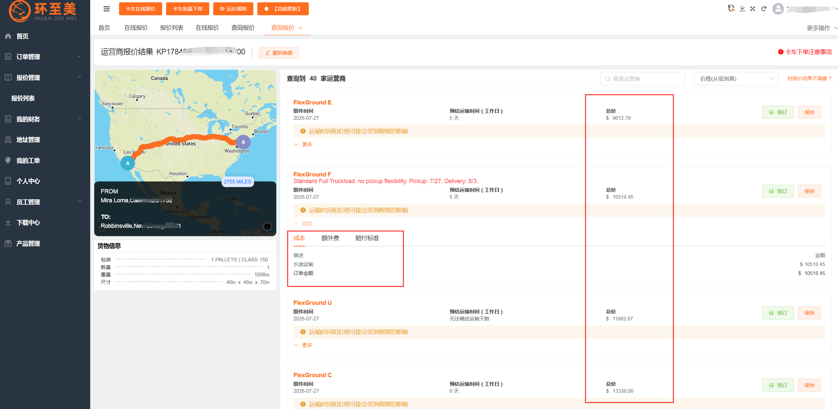Open 价格(从低到高) sort dropdown

point(736,79)
